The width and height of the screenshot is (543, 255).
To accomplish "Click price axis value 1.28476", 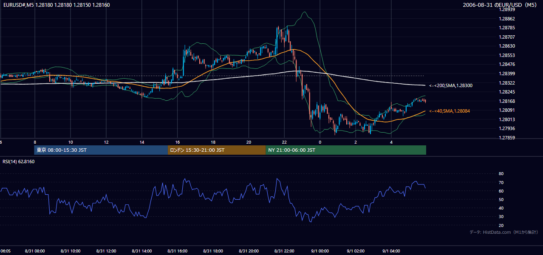I will 506,65.
